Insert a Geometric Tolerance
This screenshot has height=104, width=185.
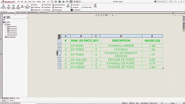[x=58, y=5]
